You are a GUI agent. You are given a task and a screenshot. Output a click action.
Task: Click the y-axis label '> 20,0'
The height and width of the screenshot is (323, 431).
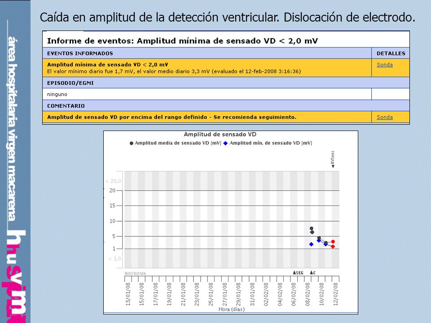click(113, 181)
